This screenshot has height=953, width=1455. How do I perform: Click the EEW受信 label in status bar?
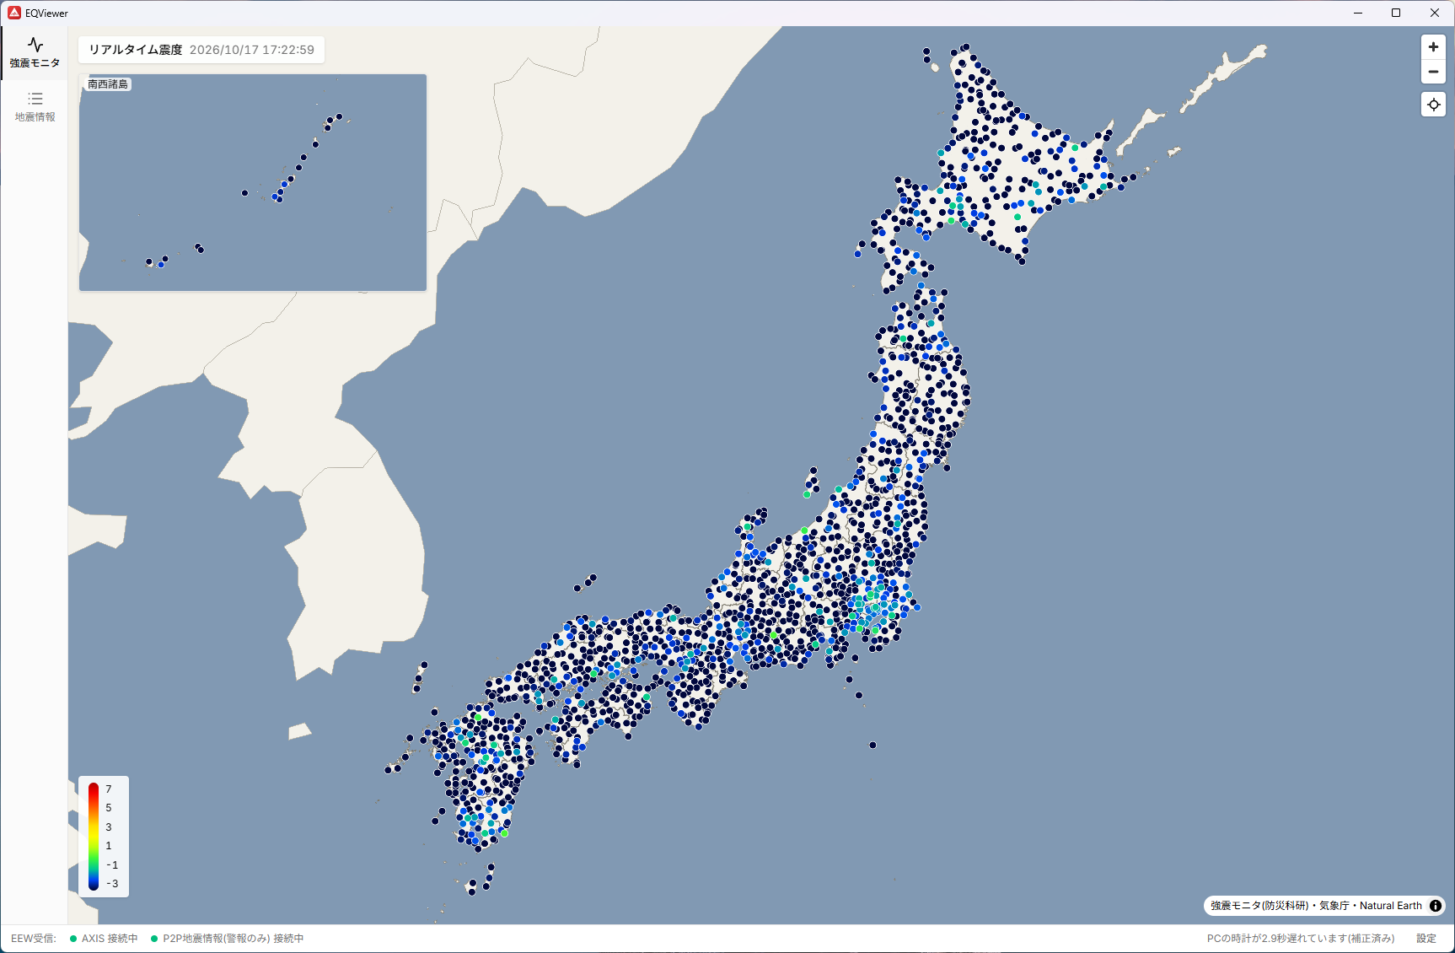pos(34,939)
